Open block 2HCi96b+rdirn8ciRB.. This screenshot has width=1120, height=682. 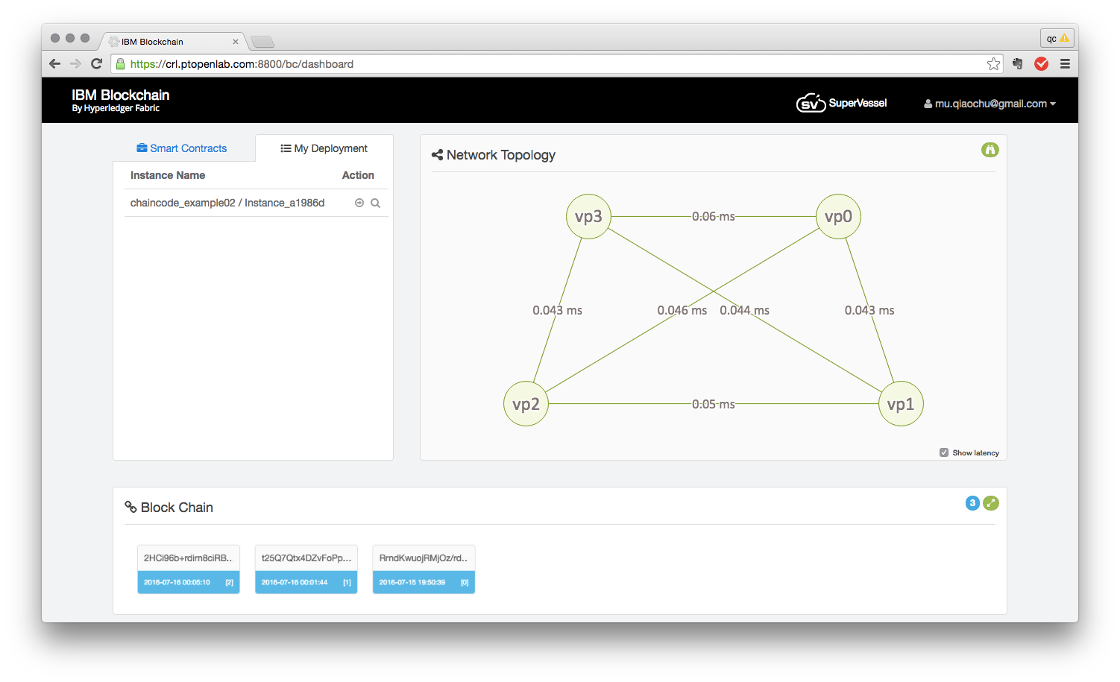pos(189,569)
